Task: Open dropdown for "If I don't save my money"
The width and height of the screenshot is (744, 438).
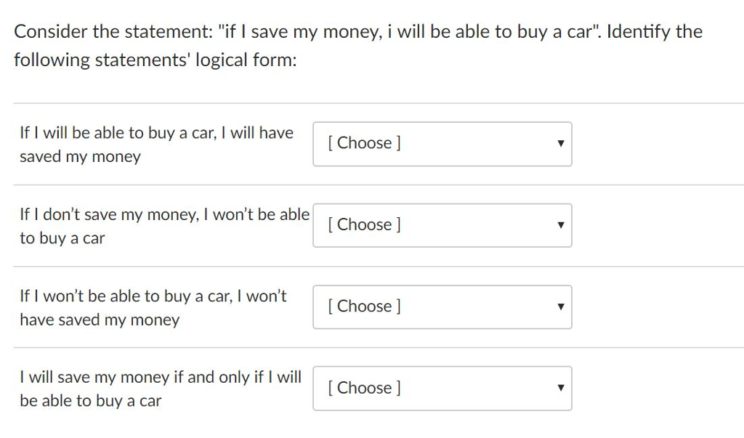Action: click(x=442, y=225)
